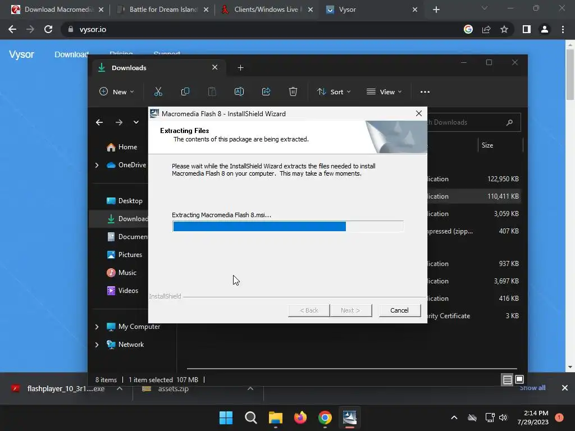The image size is (575, 431).
Task: Close the Downloads Explorer tab
Action: pos(215,67)
